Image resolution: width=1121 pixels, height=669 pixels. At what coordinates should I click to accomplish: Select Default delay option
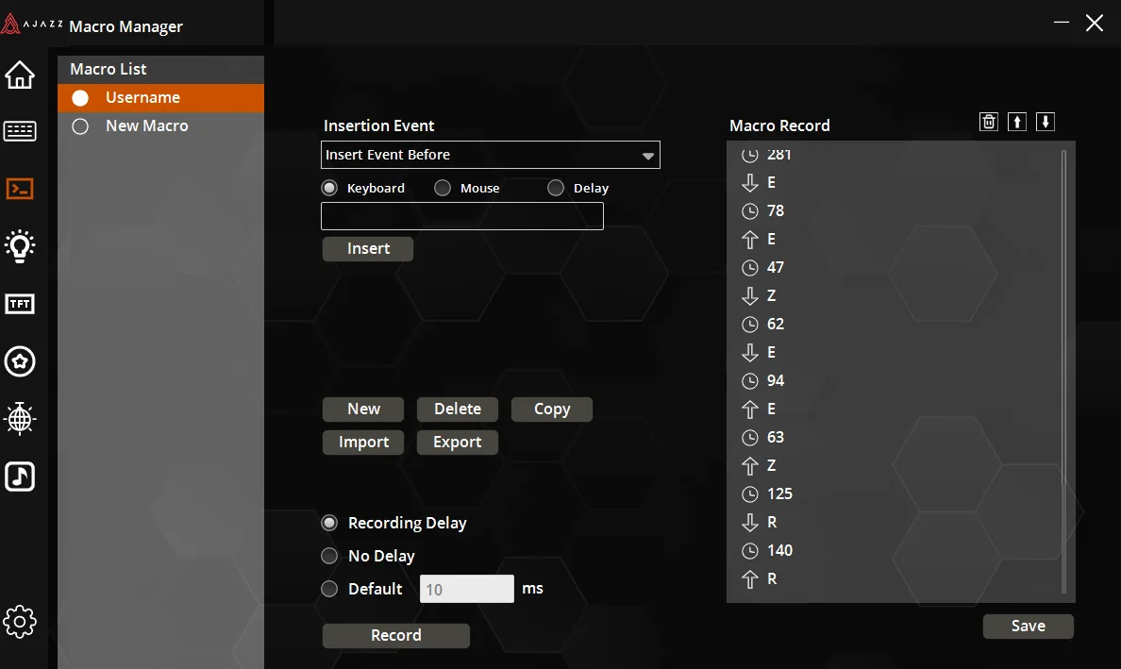click(x=329, y=589)
